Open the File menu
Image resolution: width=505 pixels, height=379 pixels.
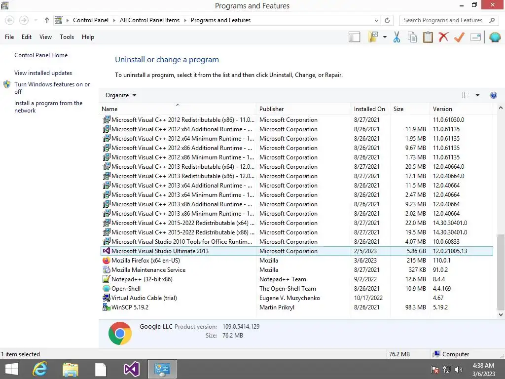[9, 37]
